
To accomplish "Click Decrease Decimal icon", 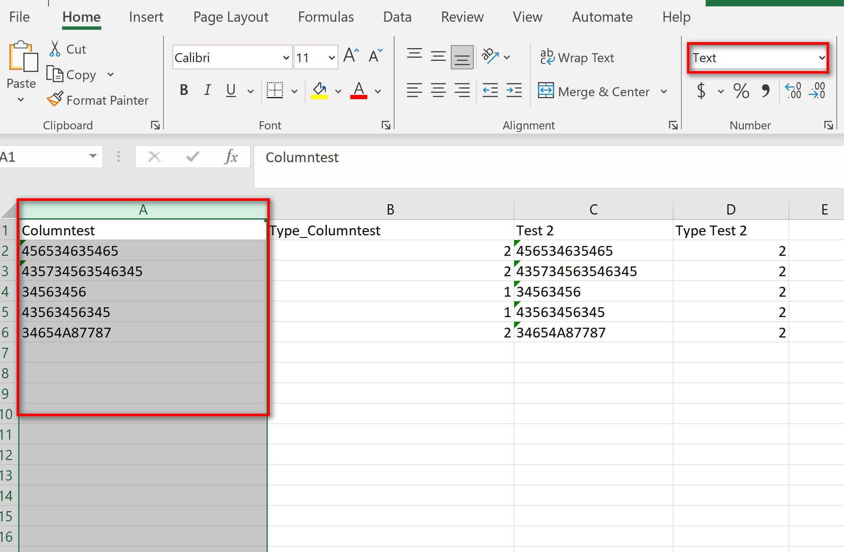I will coord(817,90).
